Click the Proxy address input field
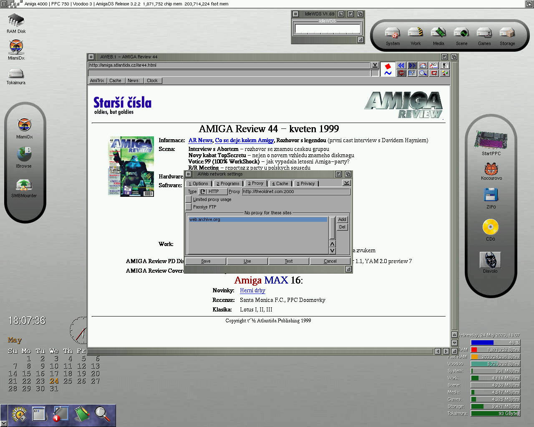The height and width of the screenshot is (427, 534). coord(296,192)
